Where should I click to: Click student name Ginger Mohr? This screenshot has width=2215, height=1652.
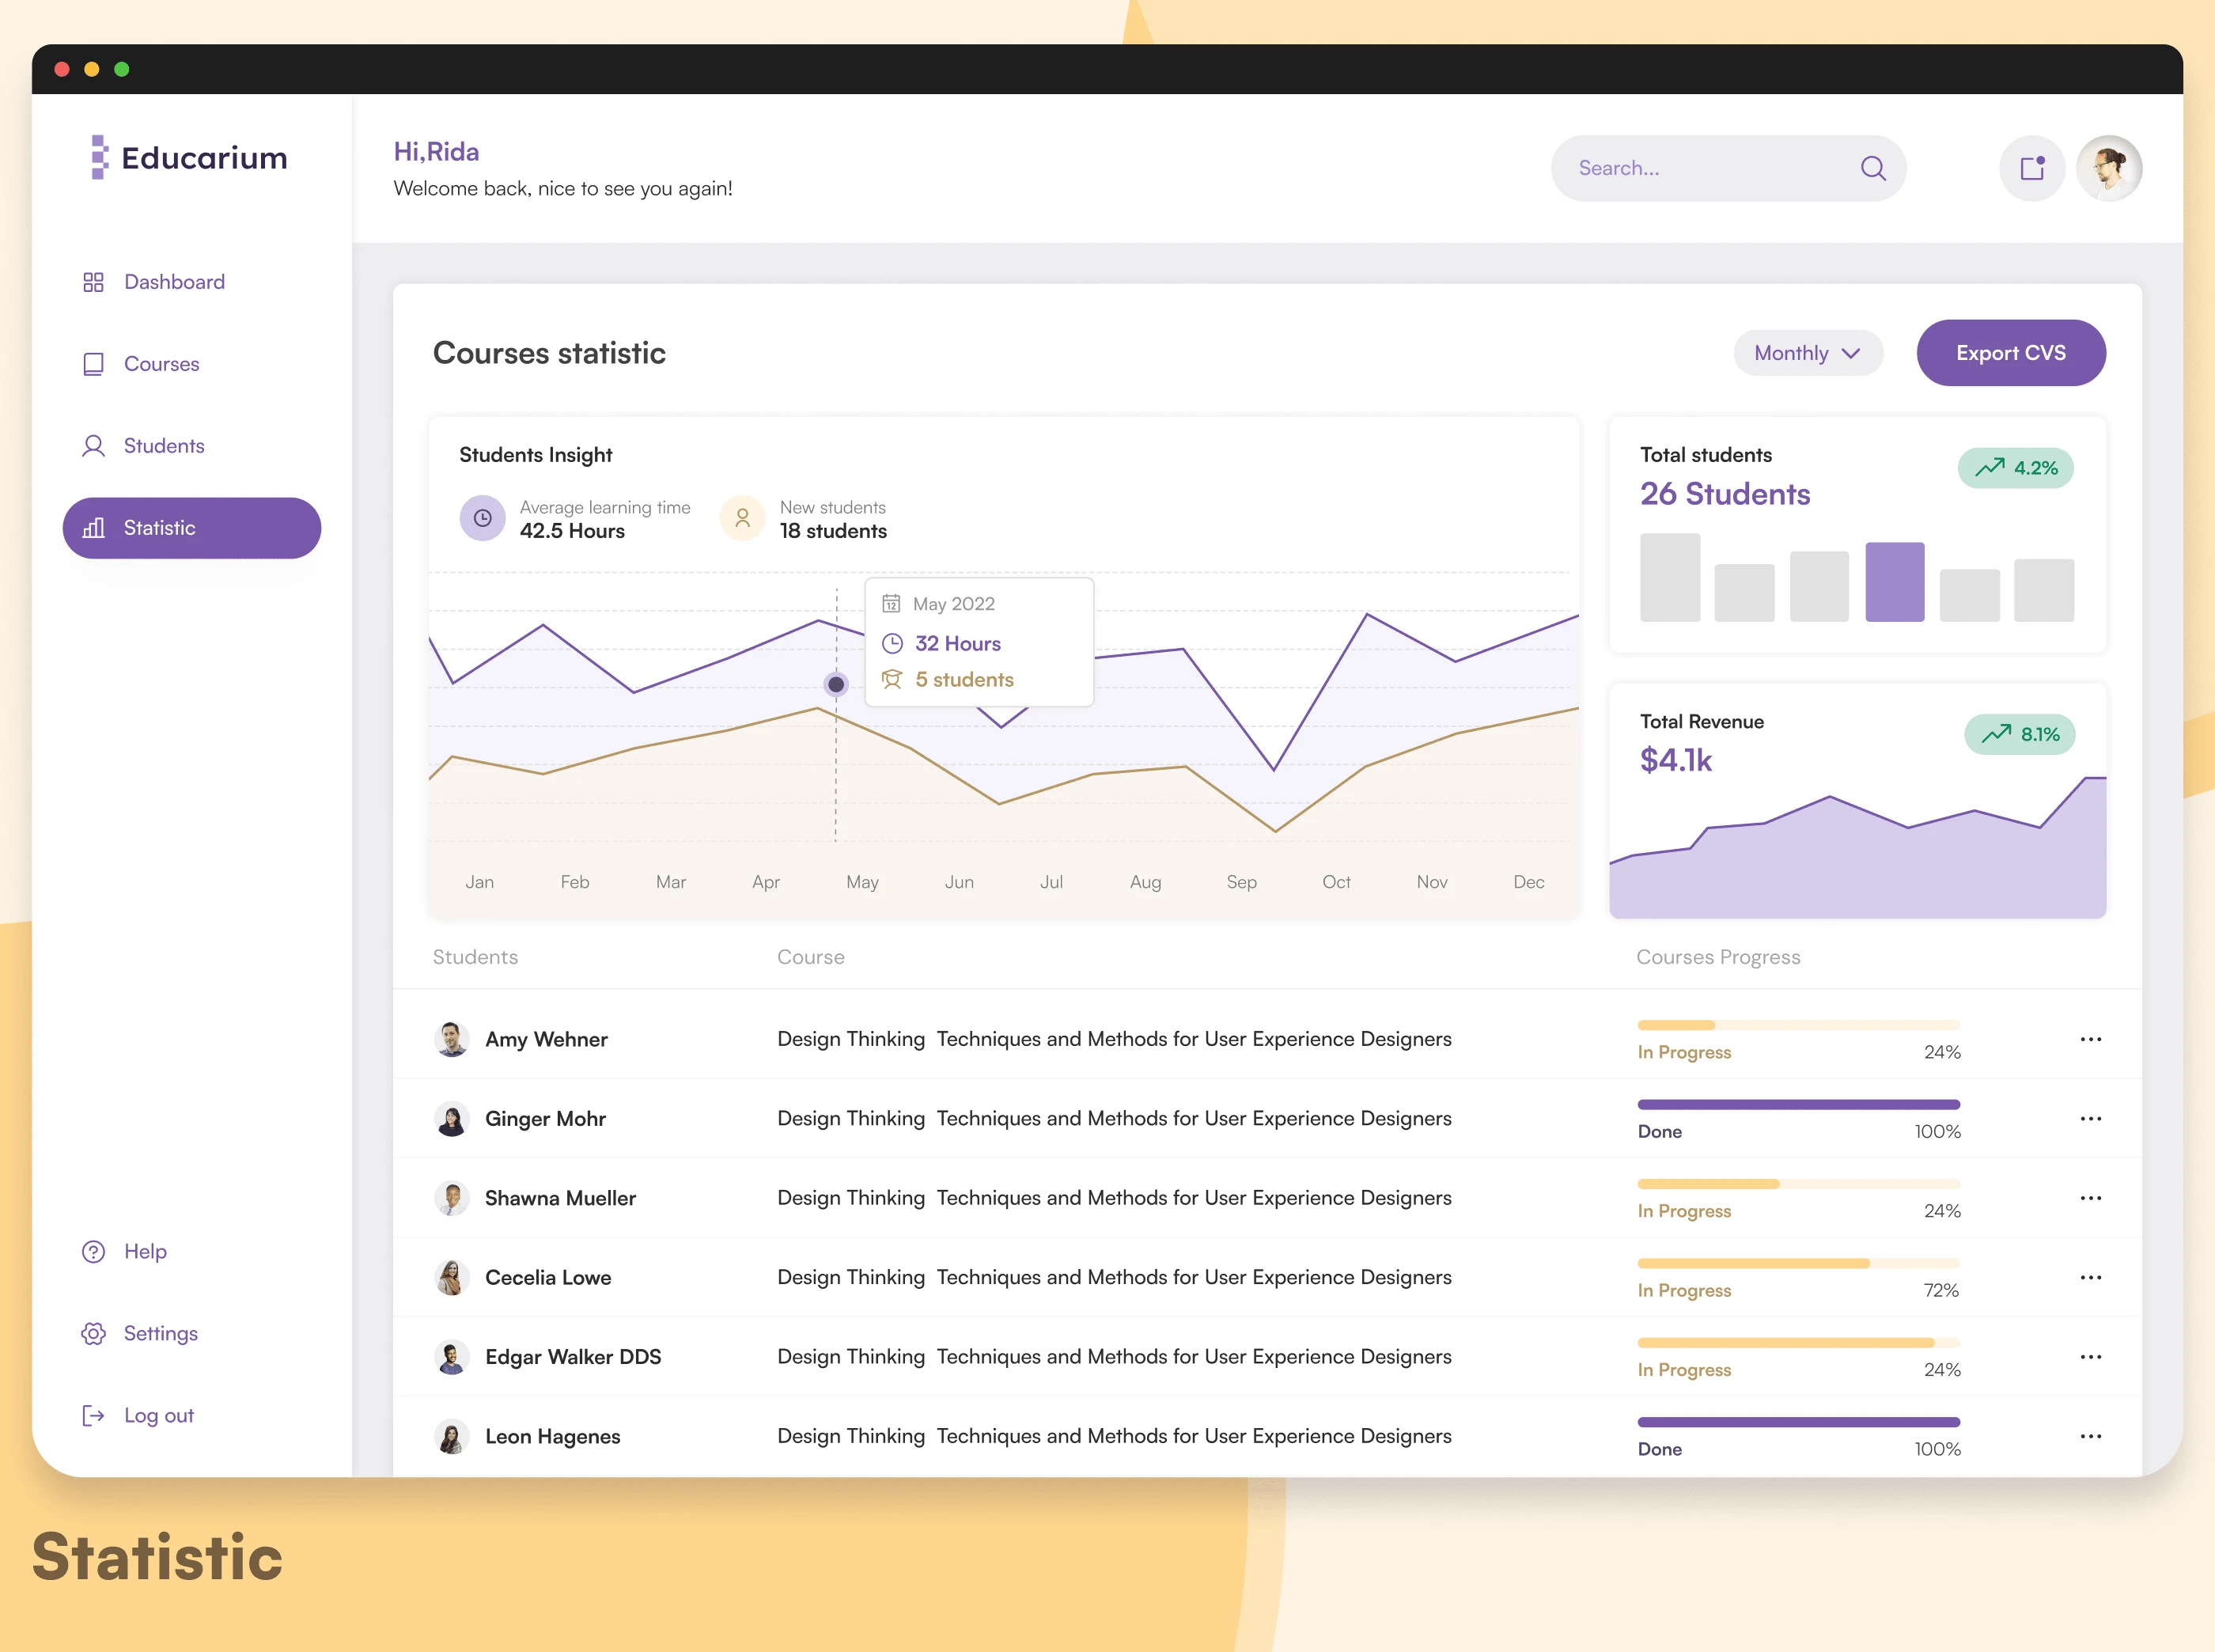click(545, 1118)
